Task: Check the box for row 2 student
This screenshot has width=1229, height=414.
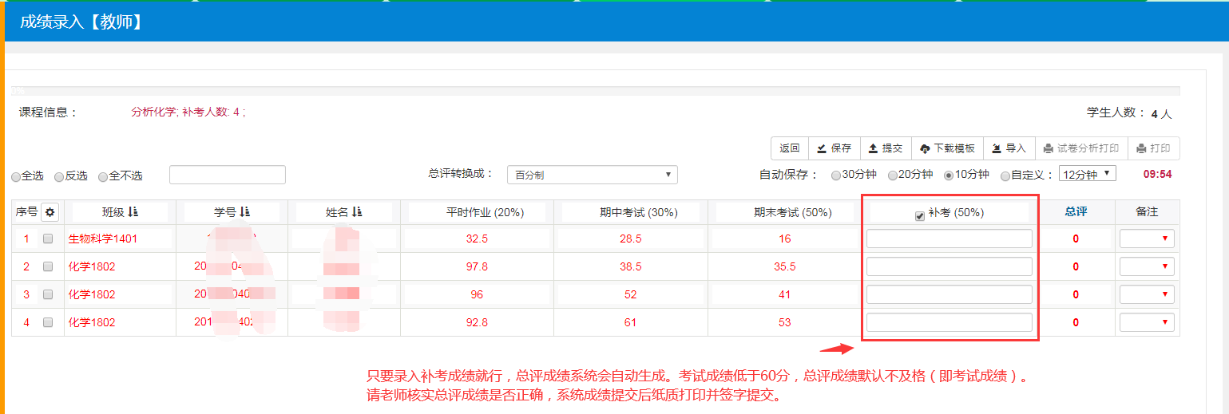Action: coord(48,266)
